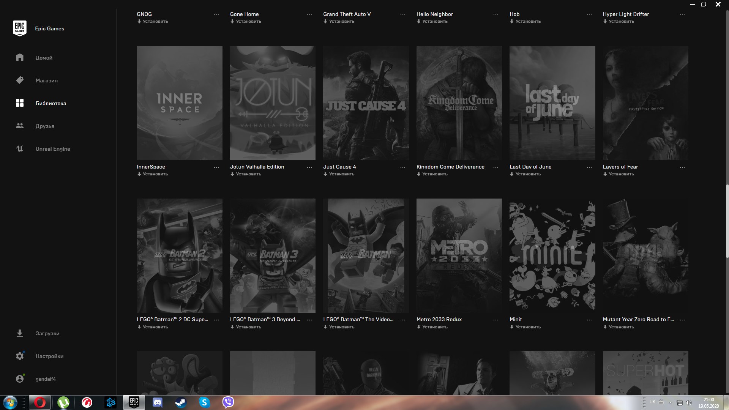Open options menu for InnerSpace

(x=216, y=167)
